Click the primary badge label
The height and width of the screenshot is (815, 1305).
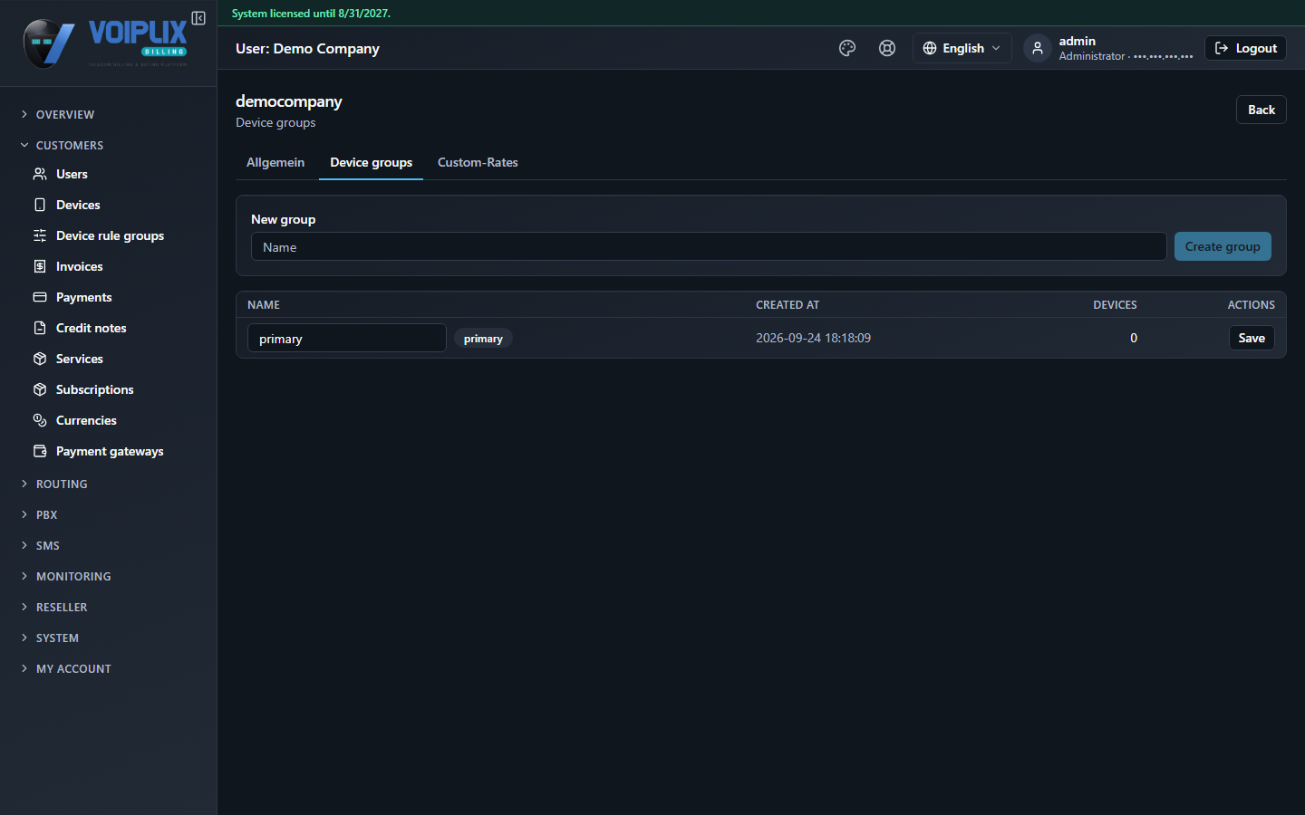point(483,338)
